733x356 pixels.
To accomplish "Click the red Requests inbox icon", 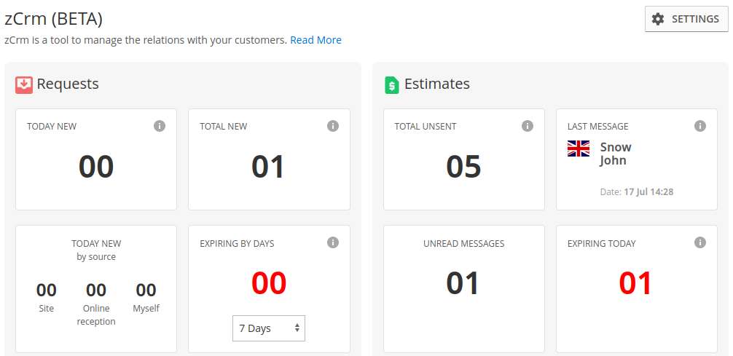I will pyautogui.click(x=24, y=84).
